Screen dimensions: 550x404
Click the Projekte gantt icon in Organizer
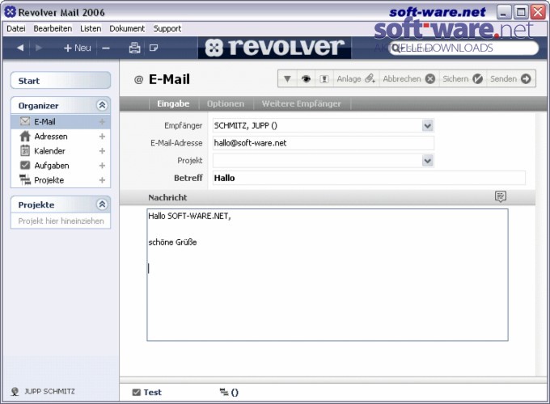tap(25, 179)
